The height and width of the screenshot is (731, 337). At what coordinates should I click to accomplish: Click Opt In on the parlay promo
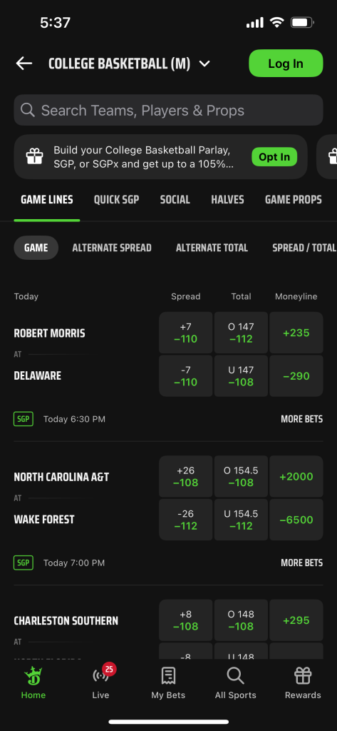coord(274,156)
